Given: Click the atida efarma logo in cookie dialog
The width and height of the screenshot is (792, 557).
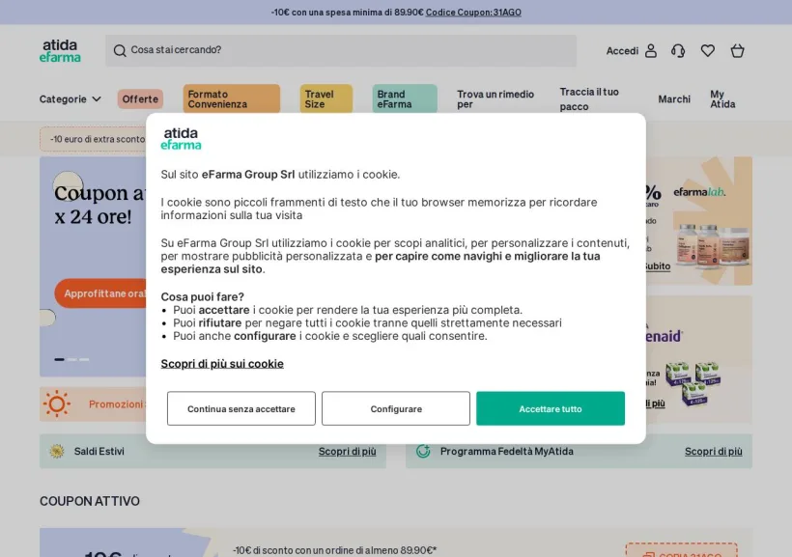Looking at the screenshot, I should pos(181,138).
